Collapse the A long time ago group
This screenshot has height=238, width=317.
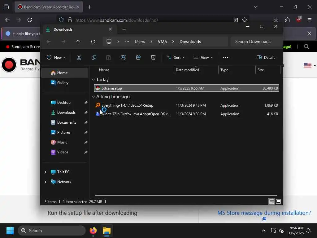coord(93,97)
